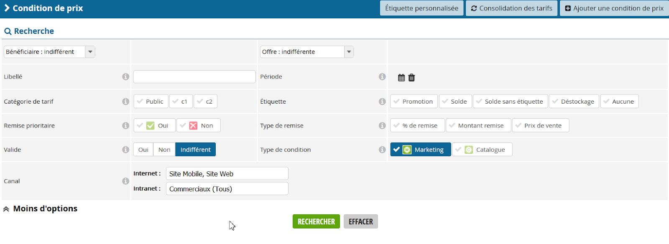Toggle the Catalogue condition type
This screenshot has width=669, height=244.
tap(482, 150)
